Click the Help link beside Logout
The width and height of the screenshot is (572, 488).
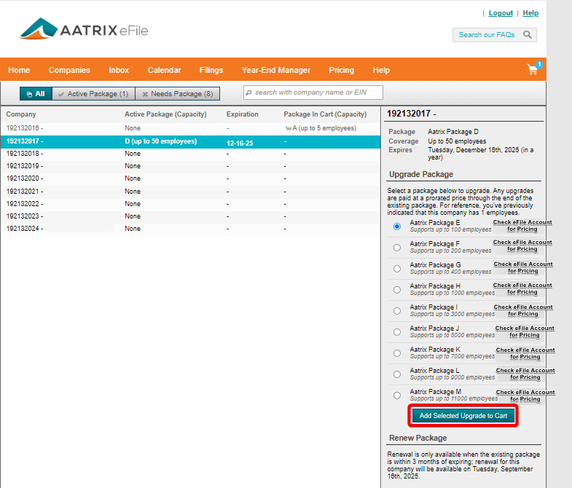point(530,13)
